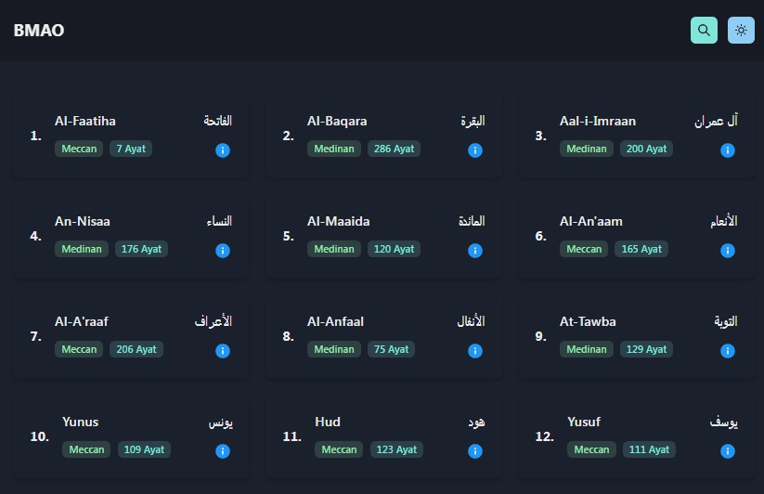Click info icon on Al-Baqara card
764x494 pixels.
tap(475, 150)
